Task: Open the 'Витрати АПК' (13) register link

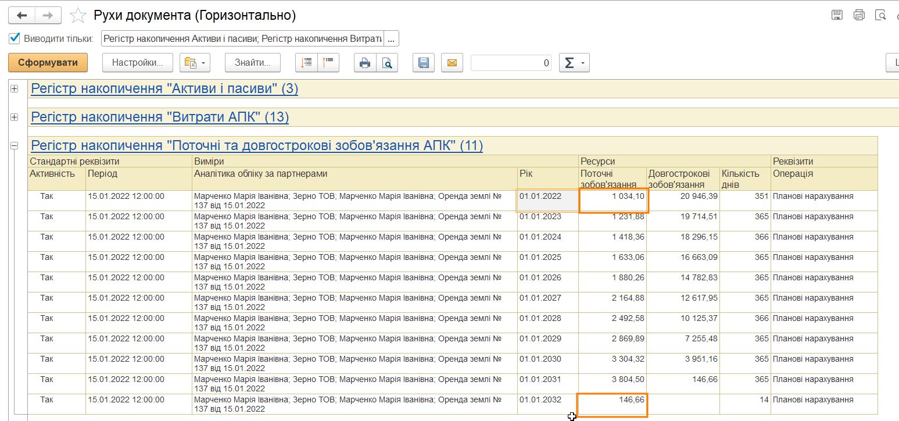Action: pyautogui.click(x=160, y=117)
